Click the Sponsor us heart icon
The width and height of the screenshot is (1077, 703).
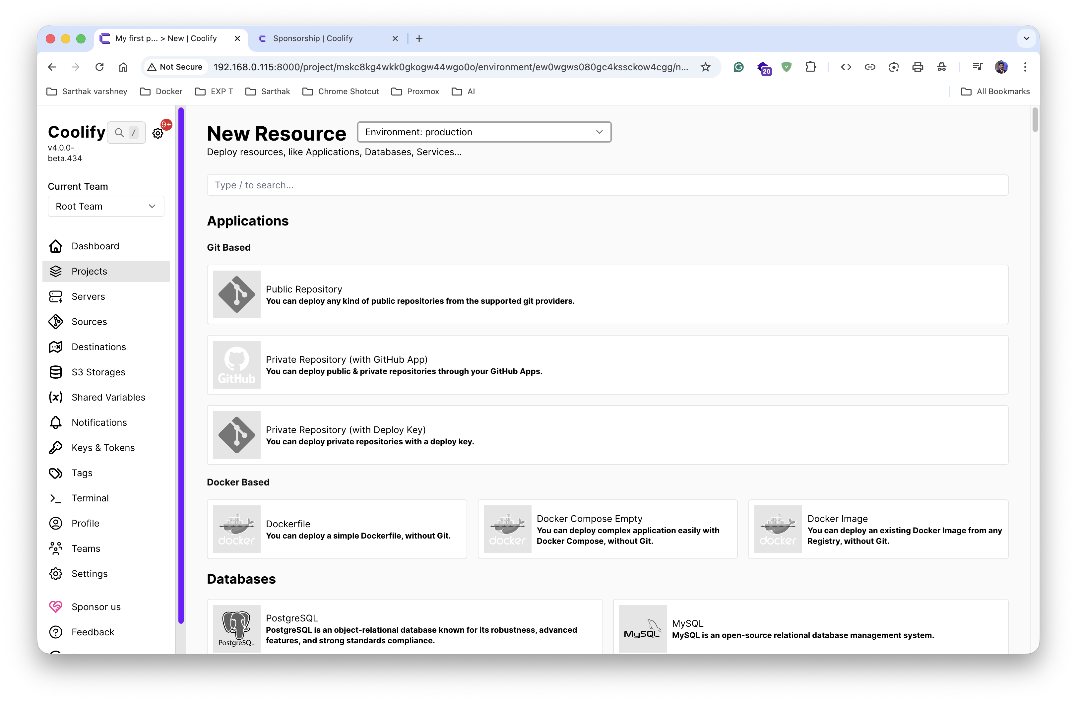click(56, 607)
